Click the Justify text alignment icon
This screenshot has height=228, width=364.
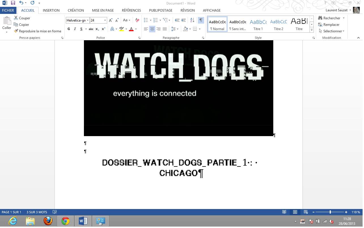(165, 29)
